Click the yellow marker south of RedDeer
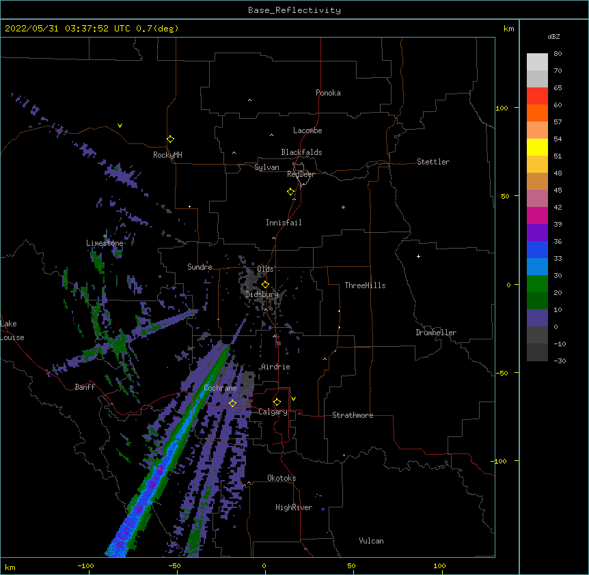This screenshot has height=575, width=589. 290,192
